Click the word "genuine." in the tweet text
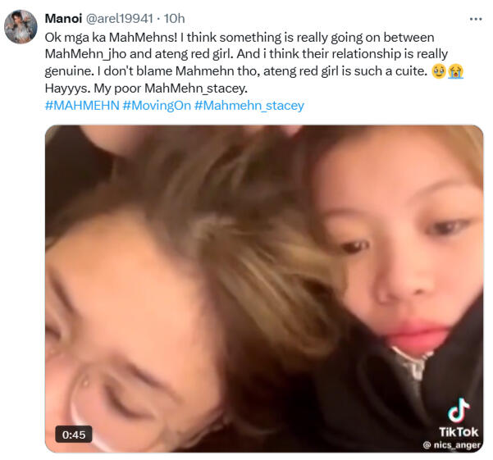The width and height of the screenshot is (493, 460). (72, 71)
